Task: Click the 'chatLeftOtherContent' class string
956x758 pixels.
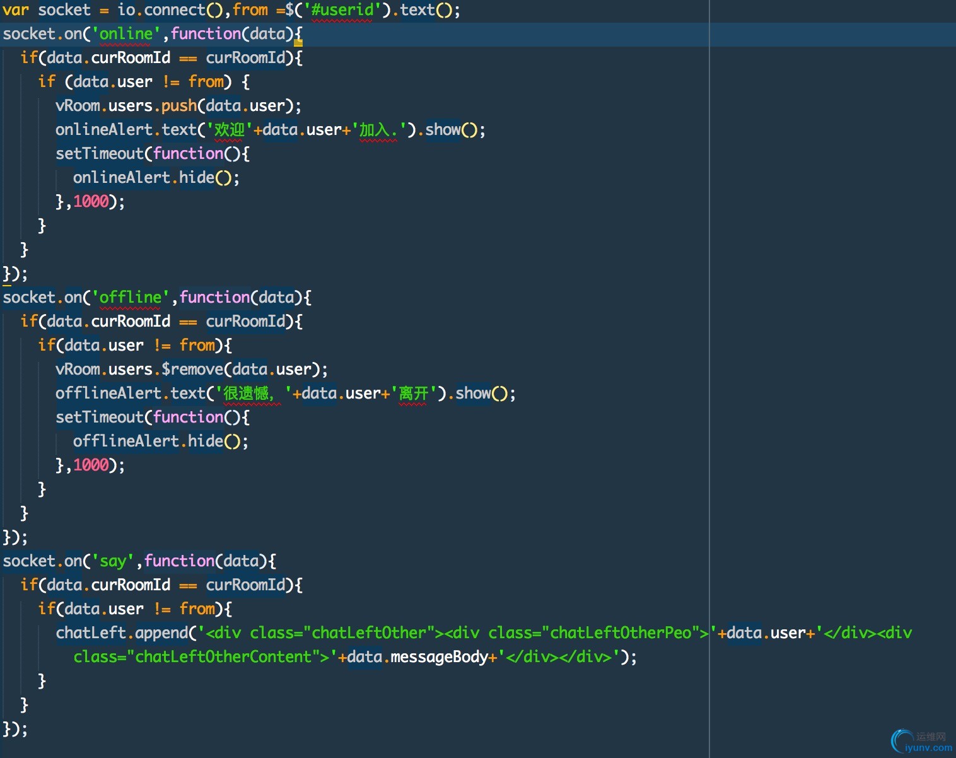Action: pos(223,657)
